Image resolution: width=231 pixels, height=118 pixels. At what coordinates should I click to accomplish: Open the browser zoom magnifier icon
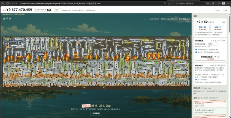click(165, 4)
